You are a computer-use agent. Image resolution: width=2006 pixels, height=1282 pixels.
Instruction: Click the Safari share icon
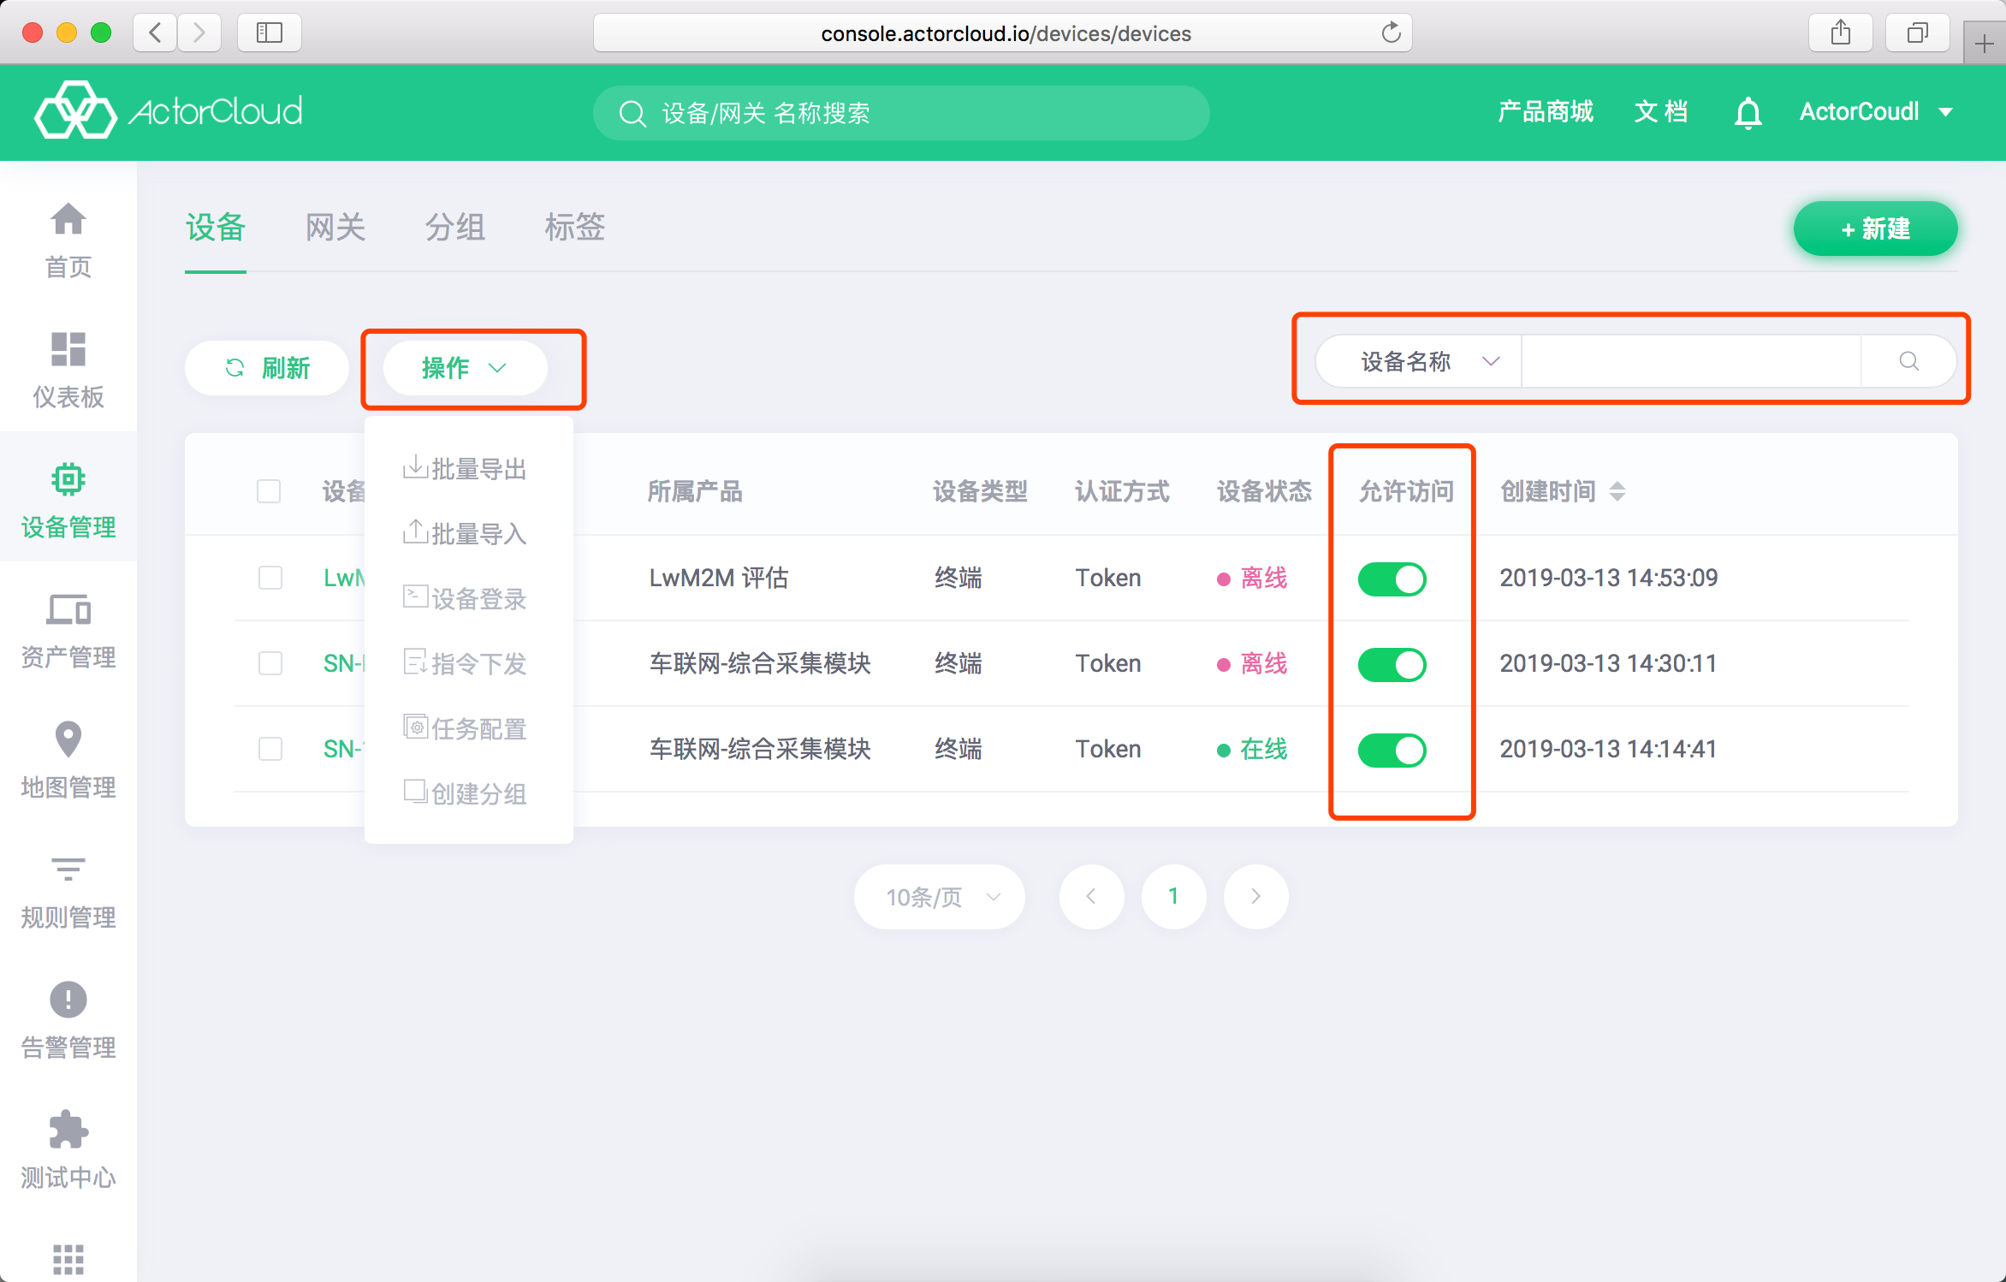click(1840, 33)
